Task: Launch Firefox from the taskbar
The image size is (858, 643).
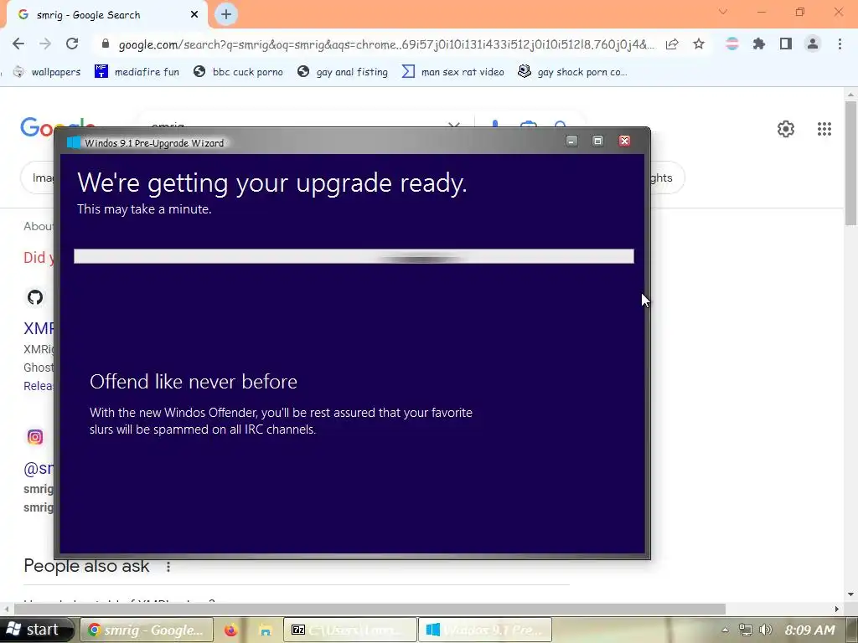Action: click(231, 630)
